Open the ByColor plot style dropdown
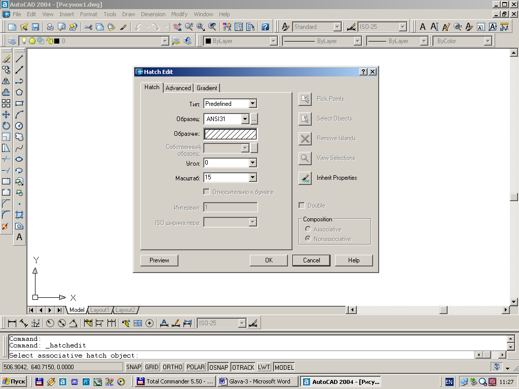The height and width of the screenshot is (389, 519). 488,41
